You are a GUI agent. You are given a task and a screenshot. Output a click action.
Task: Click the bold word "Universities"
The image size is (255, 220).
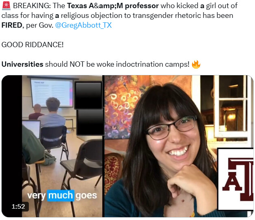point(22,64)
